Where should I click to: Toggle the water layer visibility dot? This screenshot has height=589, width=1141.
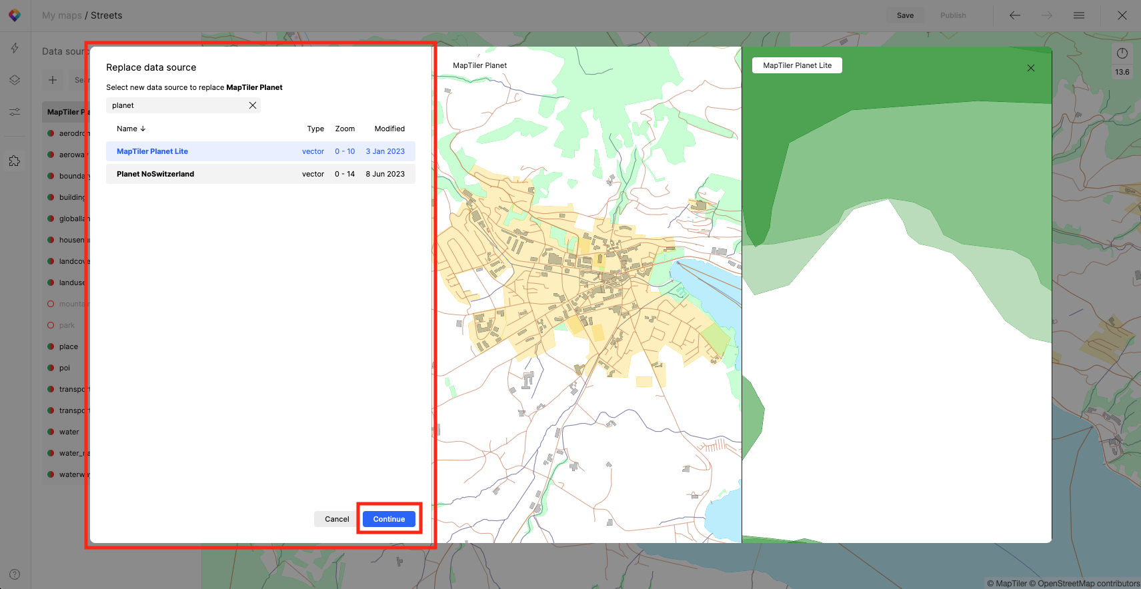tap(51, 432)
